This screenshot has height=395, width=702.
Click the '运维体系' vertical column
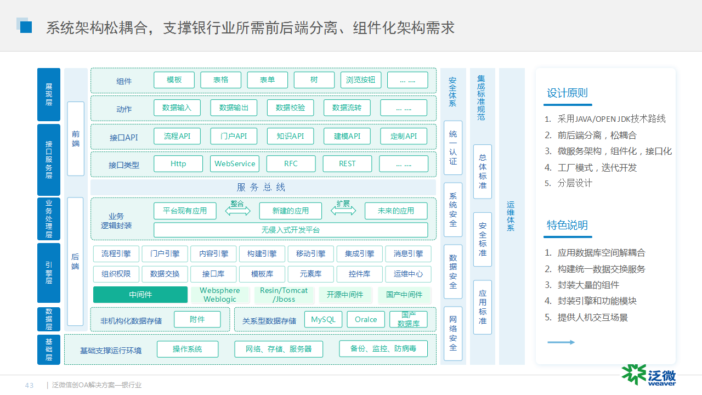tap(512, 216)
